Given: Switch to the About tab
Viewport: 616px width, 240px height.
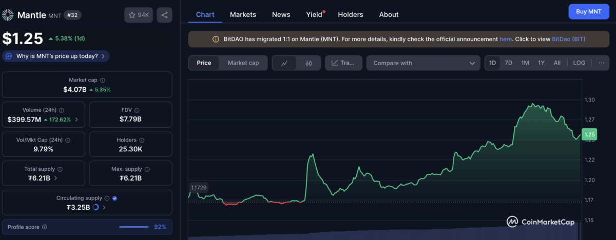Looking at the screenshot, I should [x=389, y=14].
